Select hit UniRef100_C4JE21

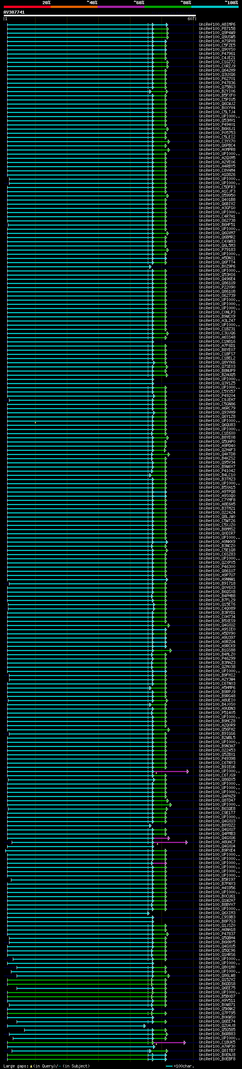(217, 58)
